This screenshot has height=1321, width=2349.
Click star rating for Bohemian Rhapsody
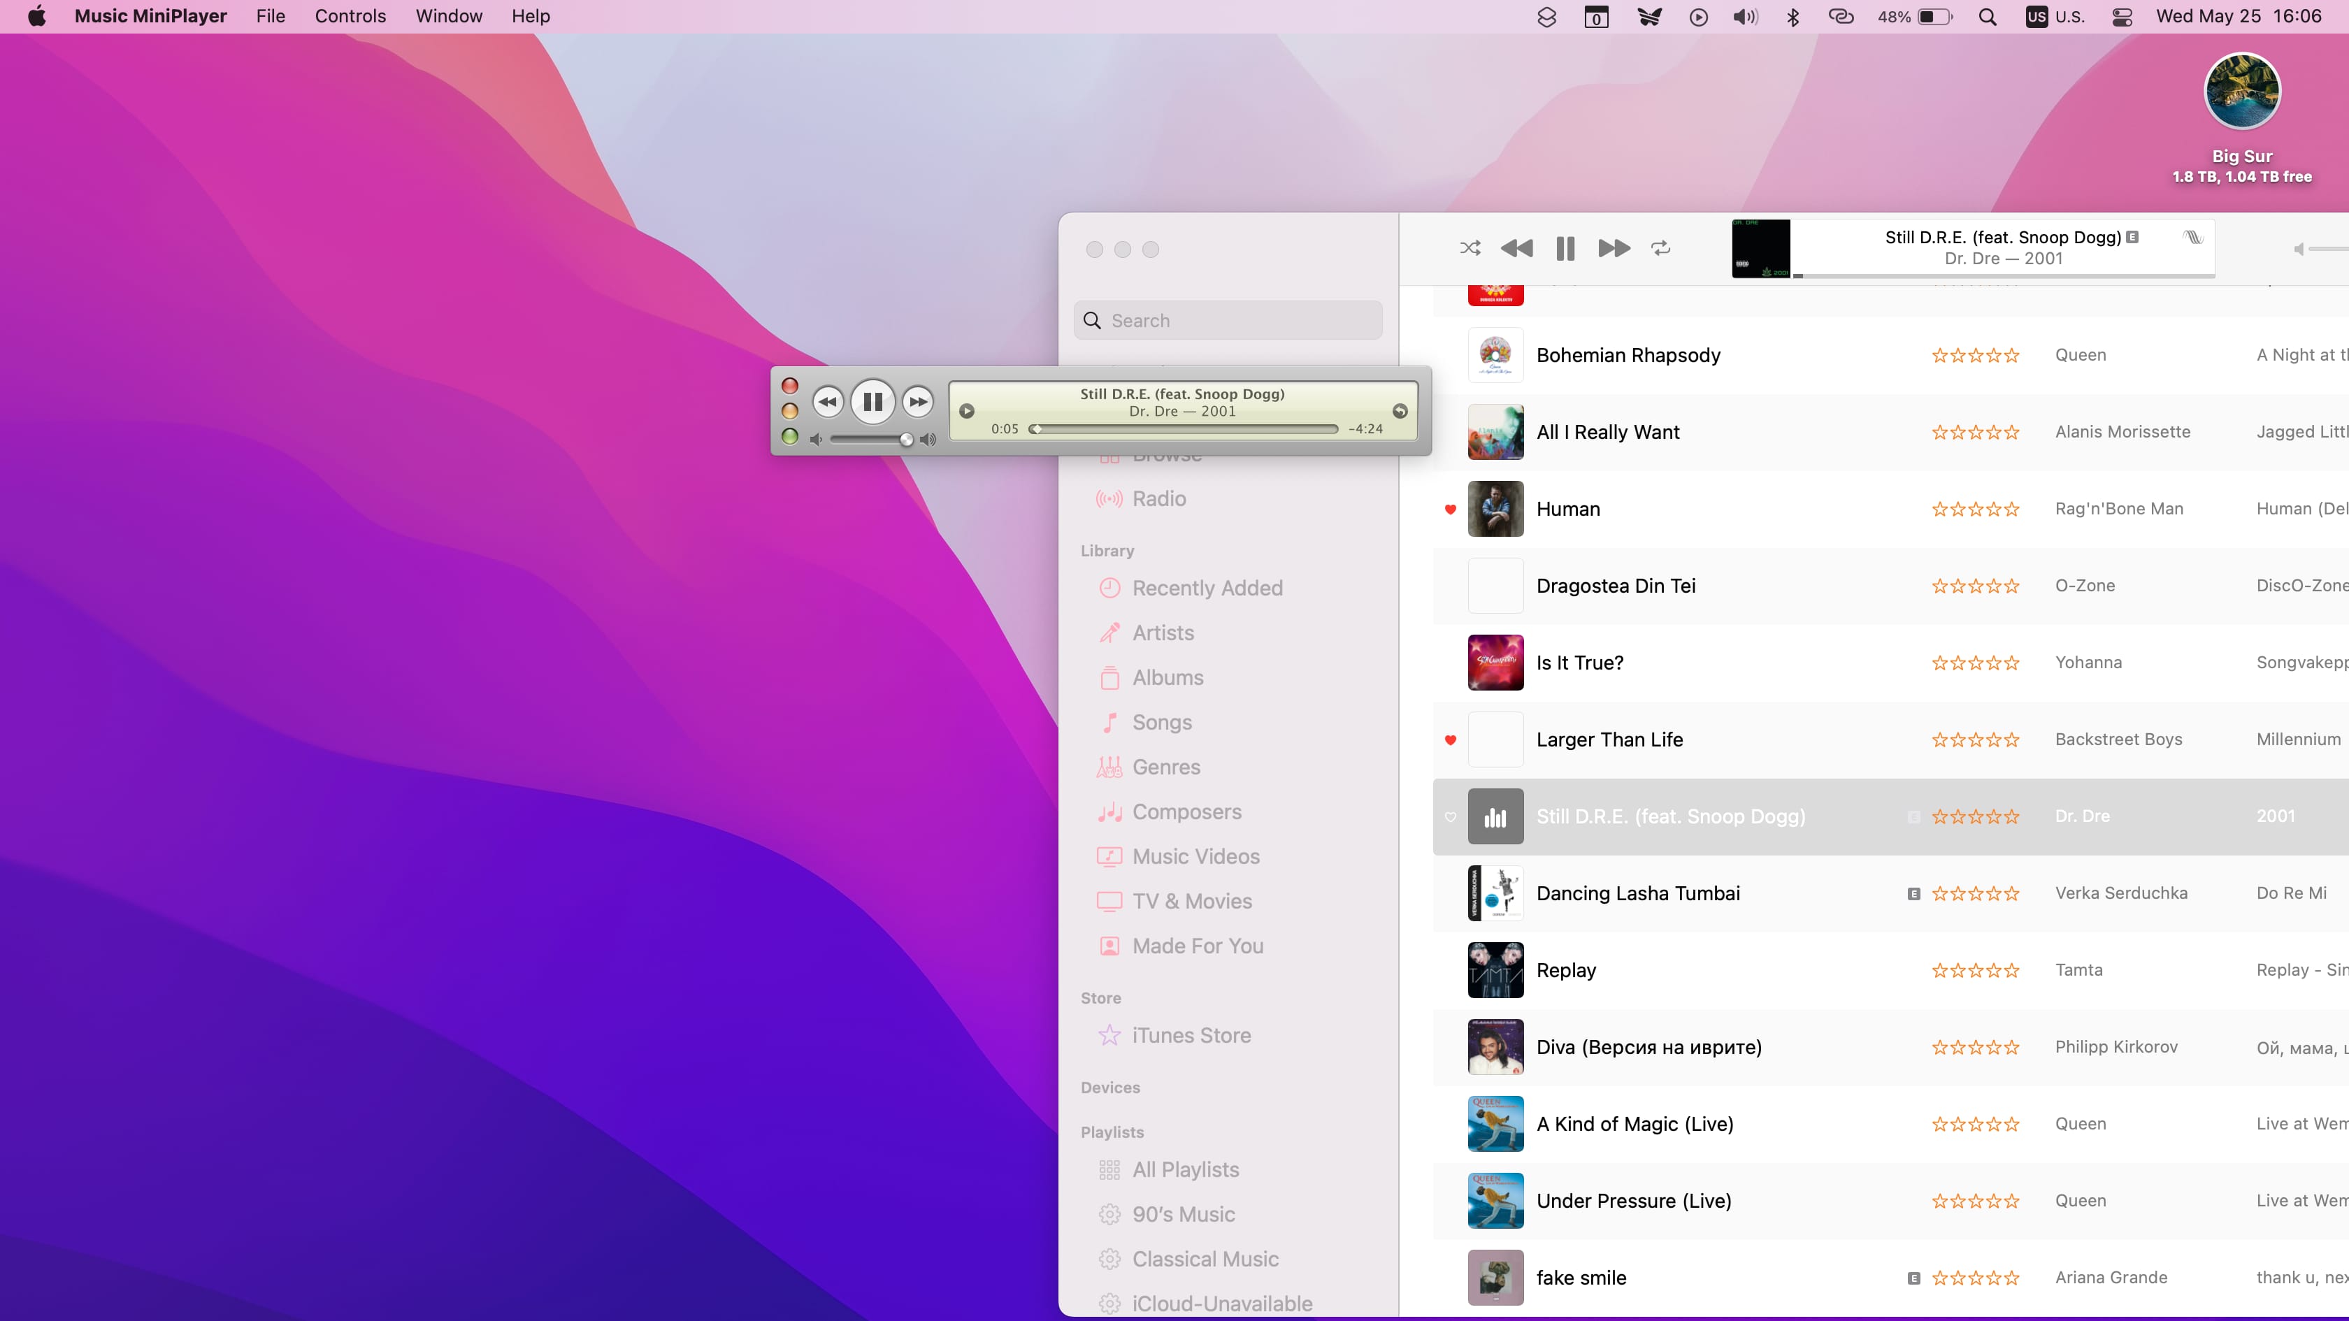[1975, 356]
